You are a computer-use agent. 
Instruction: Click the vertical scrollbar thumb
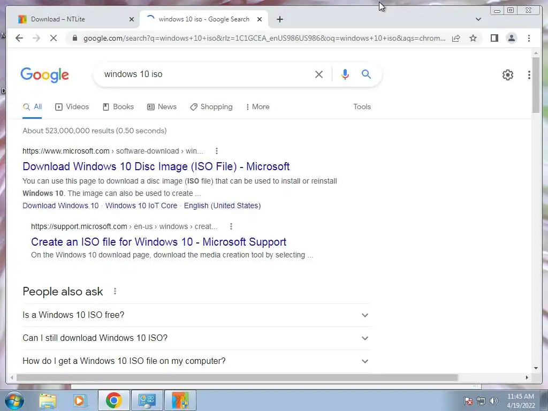(536, 85)
